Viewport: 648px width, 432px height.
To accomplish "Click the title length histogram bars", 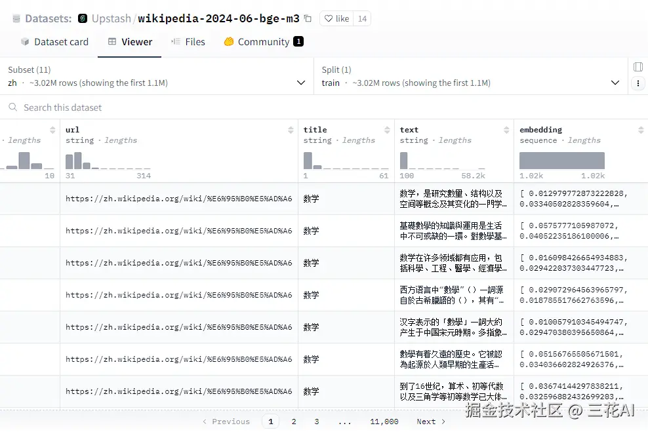I will [x=346, y=161].
